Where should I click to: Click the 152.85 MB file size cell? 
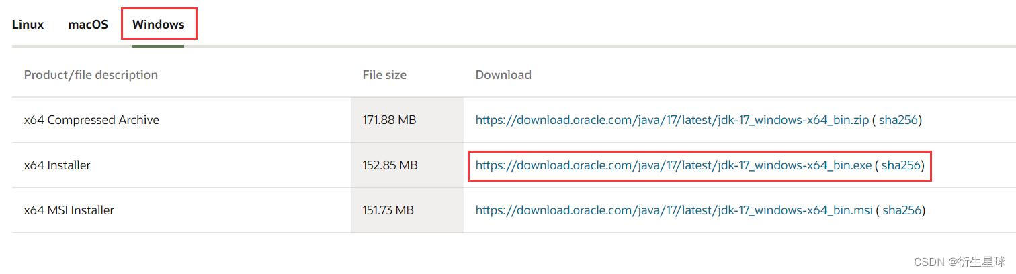click(x=390, y=165)
